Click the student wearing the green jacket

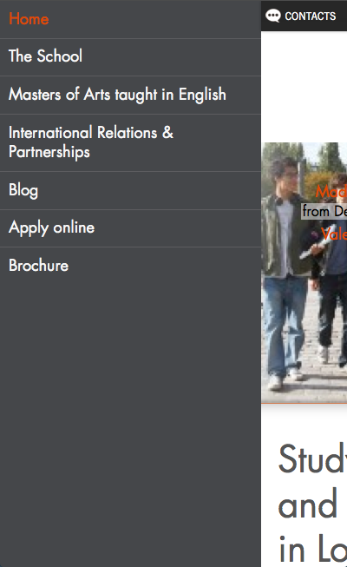click(x=287, y=267)
